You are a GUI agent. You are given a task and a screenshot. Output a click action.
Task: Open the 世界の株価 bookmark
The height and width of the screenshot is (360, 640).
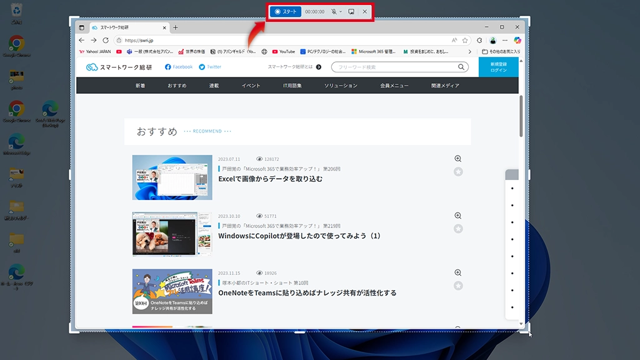tap(192, 52)
